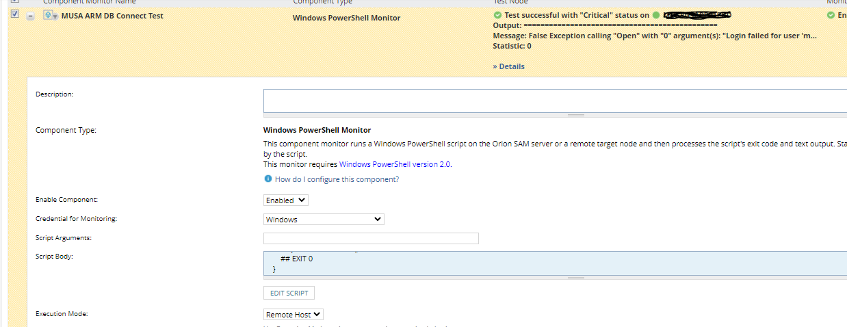Click into the Description text box
The height and width of the screenshot is (327, 847).
pos(555,101)
